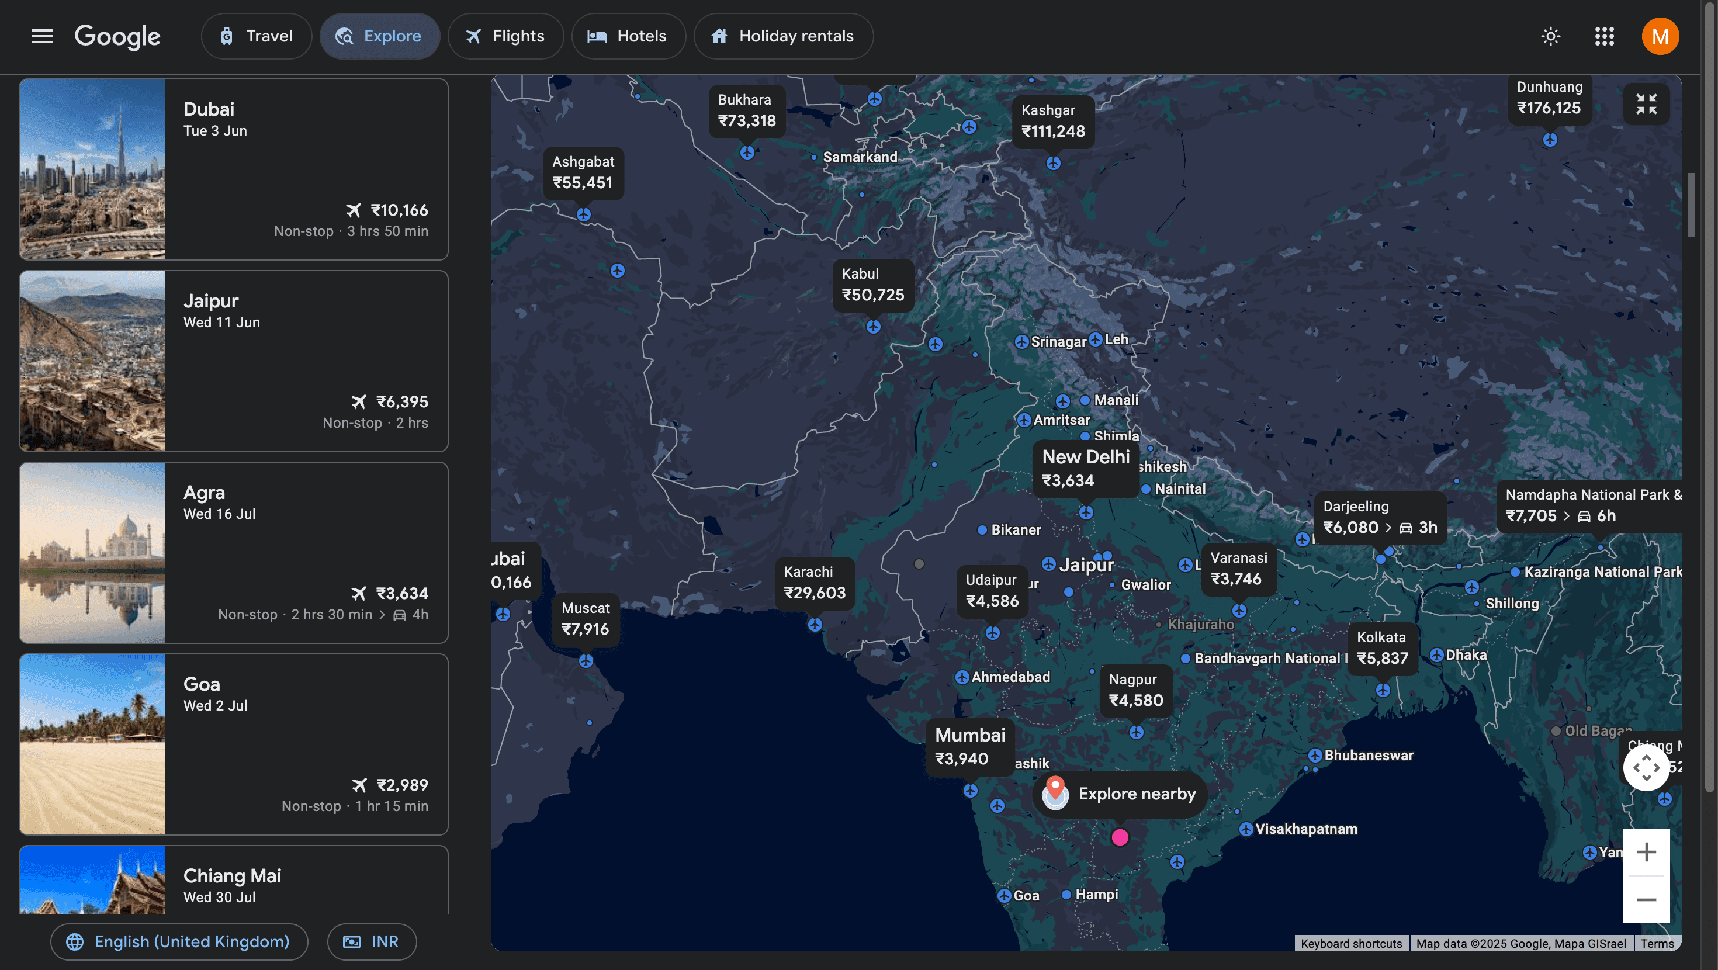
Task: Click the Darjeeling price label on the map
Action: (1379, 518)
